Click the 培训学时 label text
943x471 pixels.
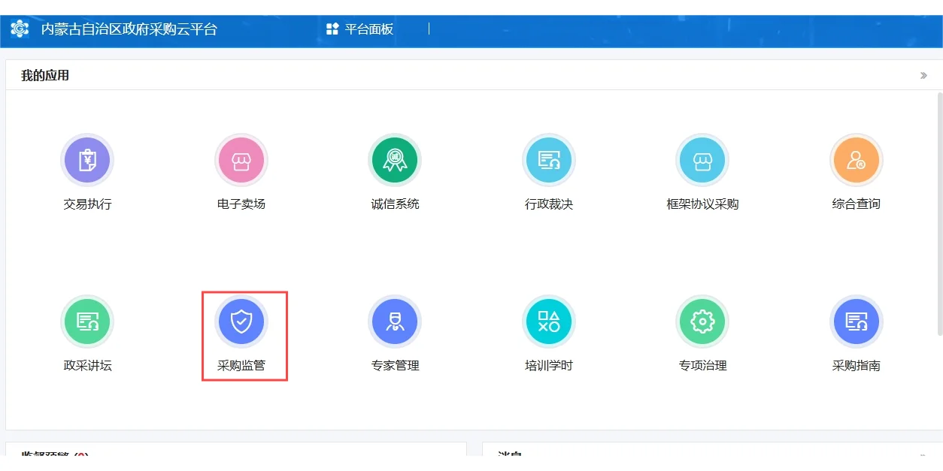point(549,366)
